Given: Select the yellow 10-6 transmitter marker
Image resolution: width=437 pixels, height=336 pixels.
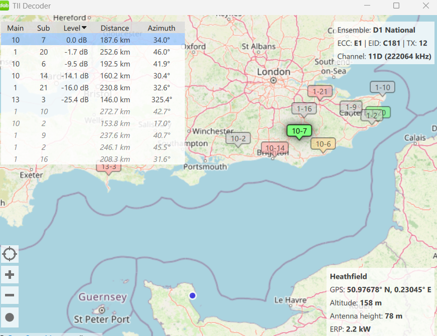Looking at the screenshot, I should [x=323, y=144].
